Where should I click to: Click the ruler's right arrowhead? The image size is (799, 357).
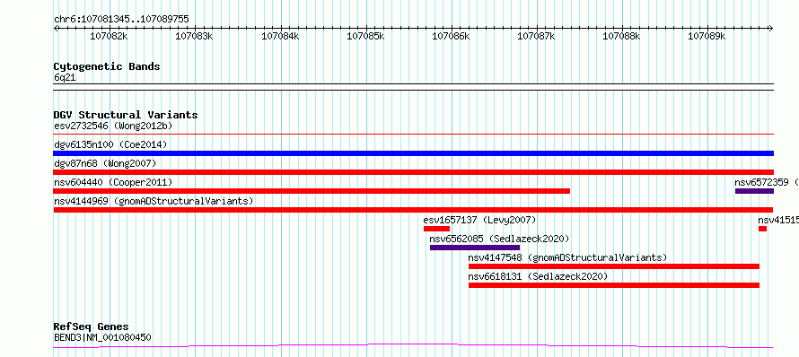(x=771, y=28)
